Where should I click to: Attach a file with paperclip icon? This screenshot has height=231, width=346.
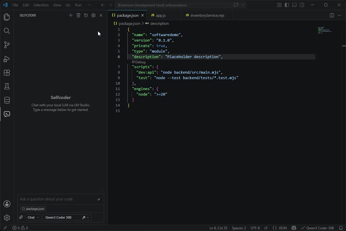tap(21, 217)
